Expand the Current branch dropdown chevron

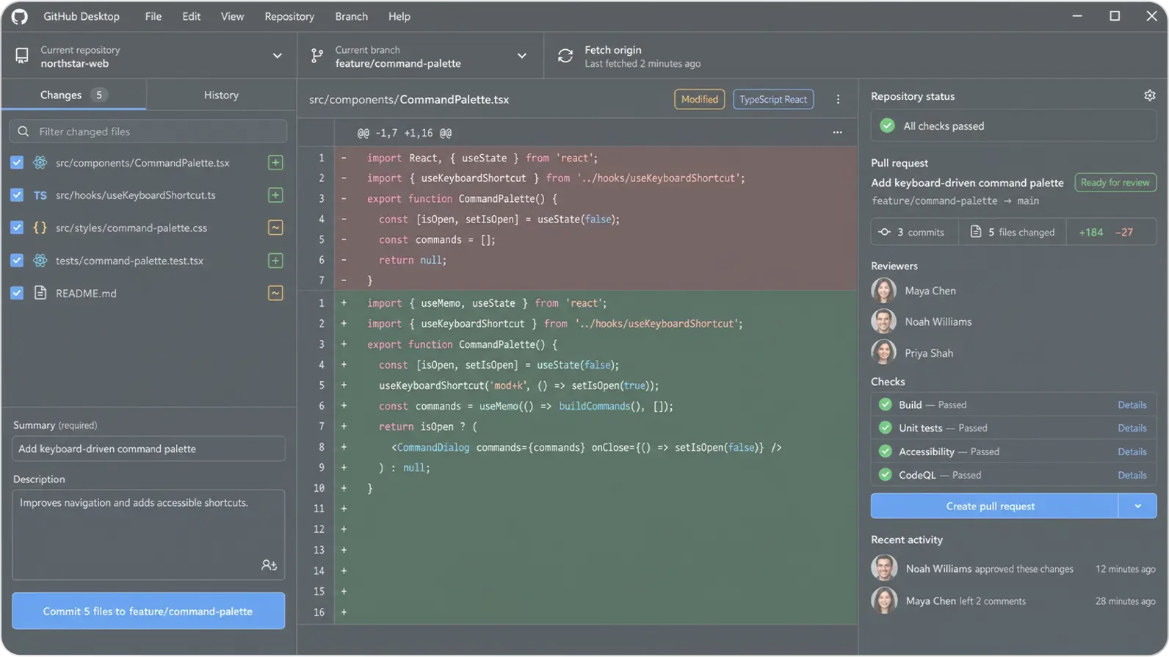pos(522,56)
